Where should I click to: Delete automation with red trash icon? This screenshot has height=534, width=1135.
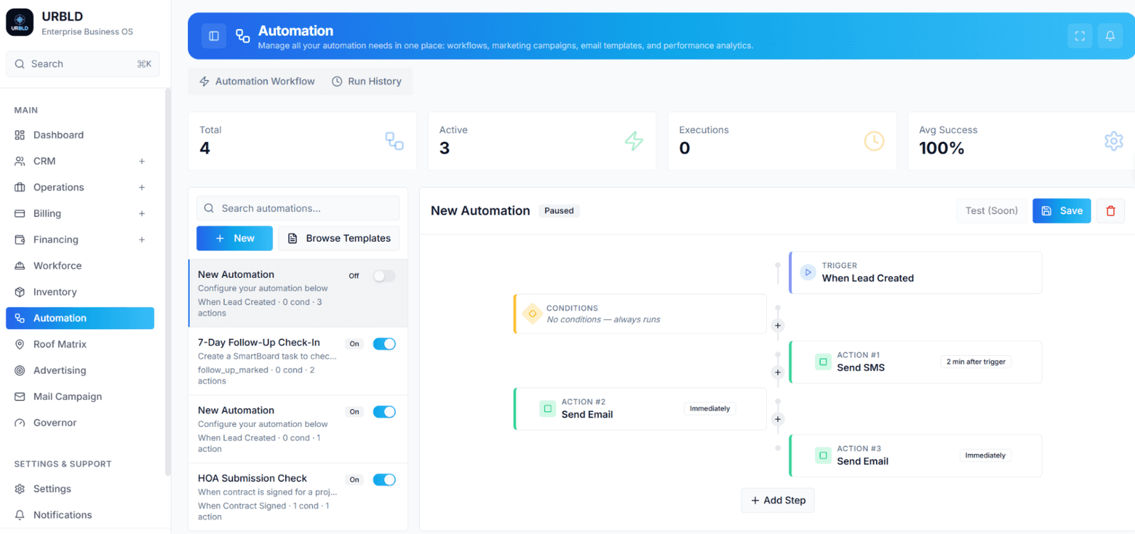click(1111, 211)
